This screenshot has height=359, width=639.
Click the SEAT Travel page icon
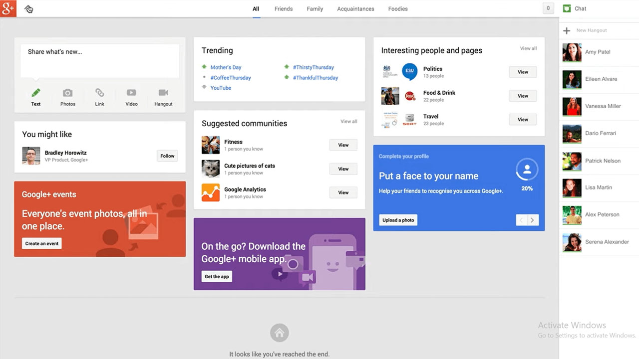point(410,120)
